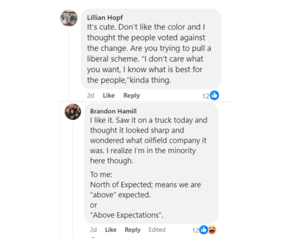Click the 2d timestamp under Brandon's comment
Viewport: 308px width, 238px height.
[93, 230]
